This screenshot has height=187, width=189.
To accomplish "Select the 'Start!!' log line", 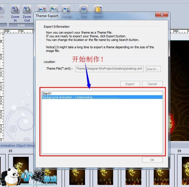I will 102,93.
